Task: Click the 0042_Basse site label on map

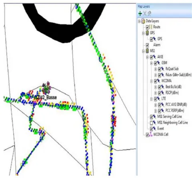Action: point(47,98)
